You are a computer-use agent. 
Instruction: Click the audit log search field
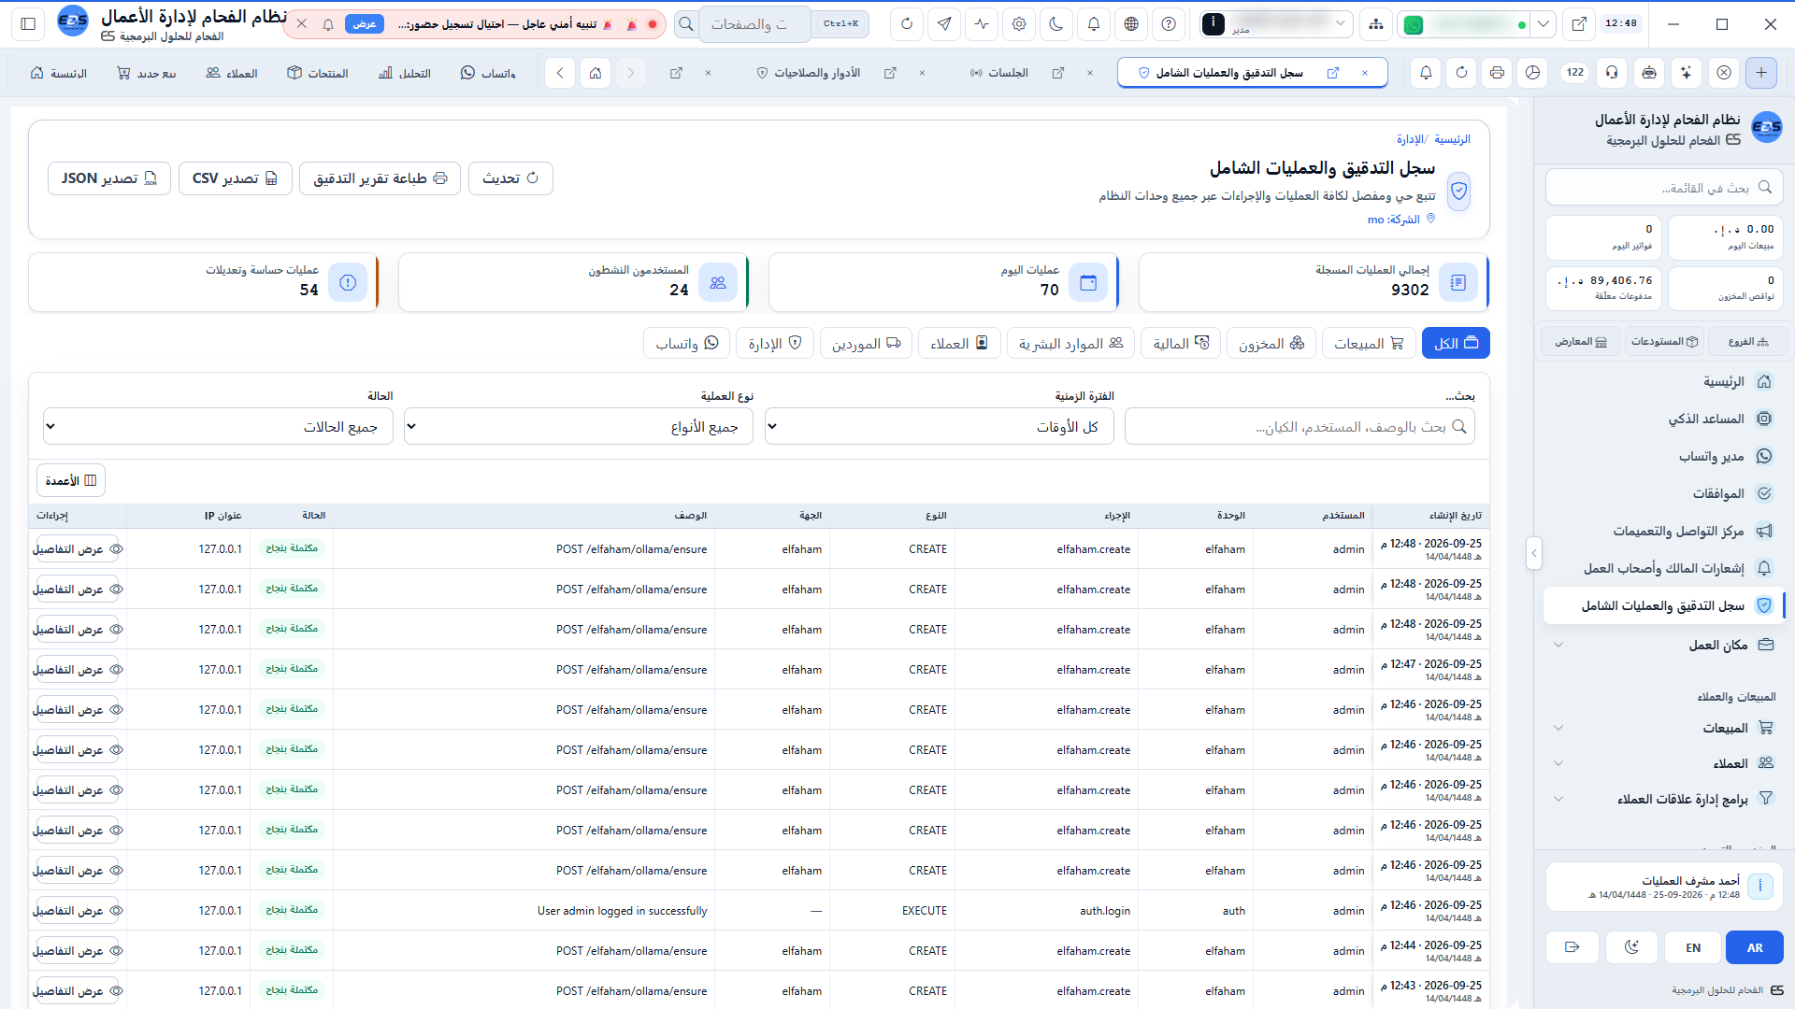point(1300,427)
